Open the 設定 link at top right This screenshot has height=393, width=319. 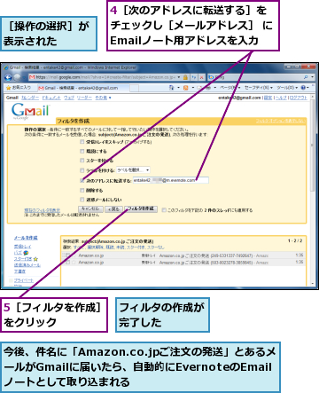[268, 98]
